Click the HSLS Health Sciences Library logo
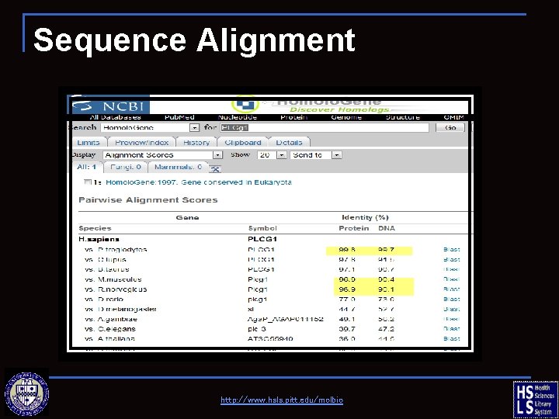The width and height of the screenshot is (559, 419). pos(534,398)
